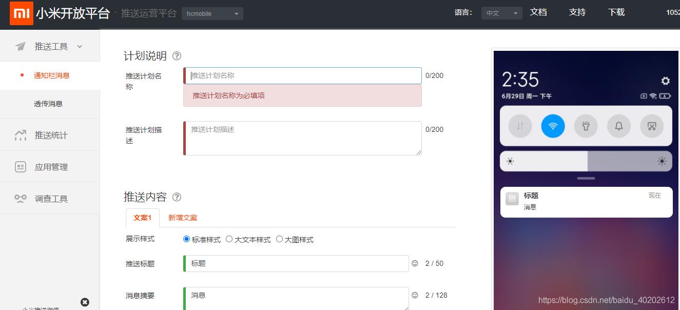Click the Mi logo in the header
This screenshot has height=310, width=680.
[x=21, y=13]
